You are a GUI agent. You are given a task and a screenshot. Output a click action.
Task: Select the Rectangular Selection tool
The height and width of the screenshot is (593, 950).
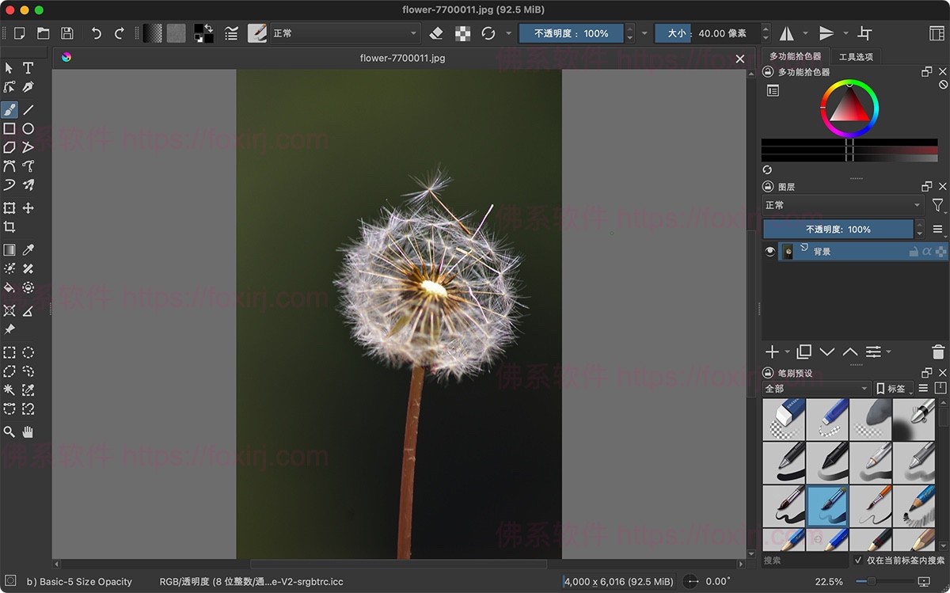tap(9, 352)
